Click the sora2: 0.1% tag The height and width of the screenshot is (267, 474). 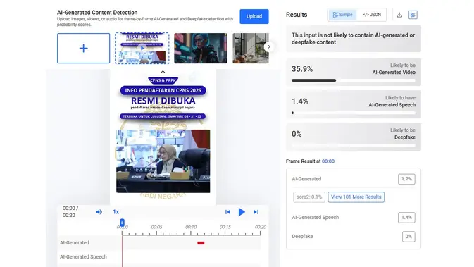(x=309, y=197)
